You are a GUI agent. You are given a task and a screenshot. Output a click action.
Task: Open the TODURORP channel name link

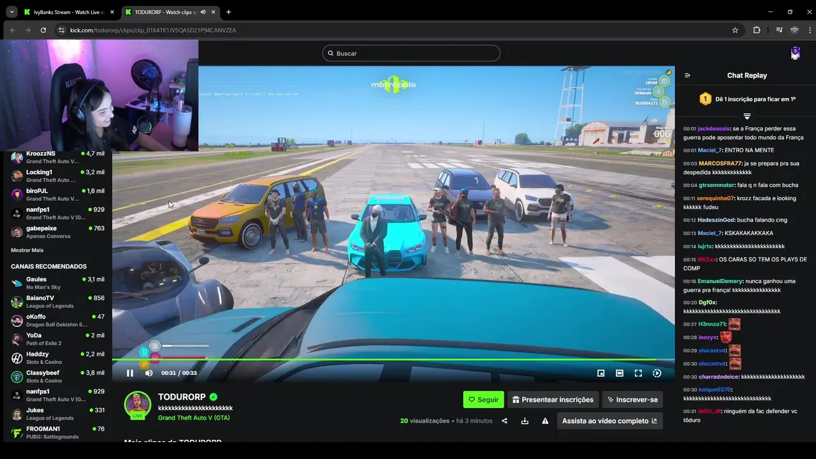pos(182,397)
